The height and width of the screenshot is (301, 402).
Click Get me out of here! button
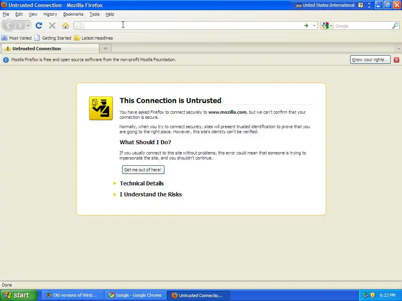tap(143, 170)
